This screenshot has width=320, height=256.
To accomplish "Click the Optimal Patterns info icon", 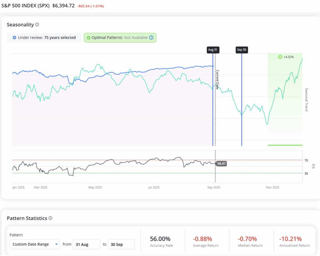I will click(151, 37).
